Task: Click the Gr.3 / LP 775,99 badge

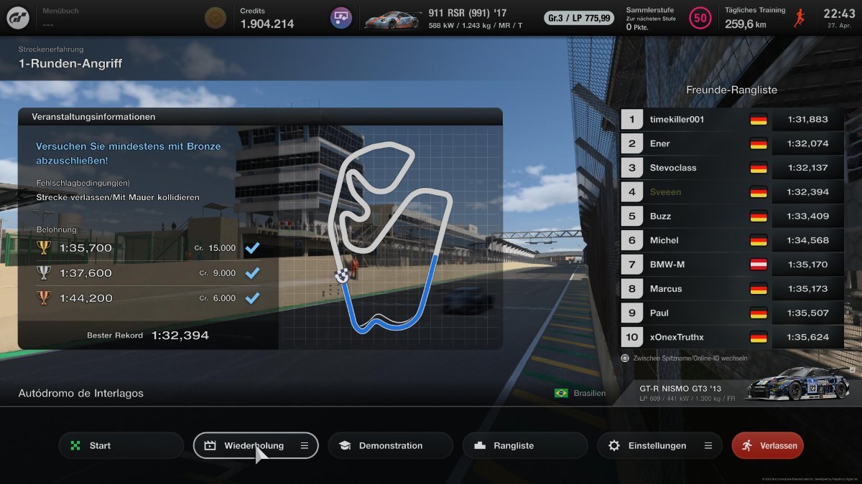Action: (579, 18)
